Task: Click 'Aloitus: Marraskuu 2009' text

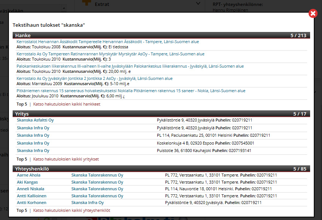Action: [39, 84]
